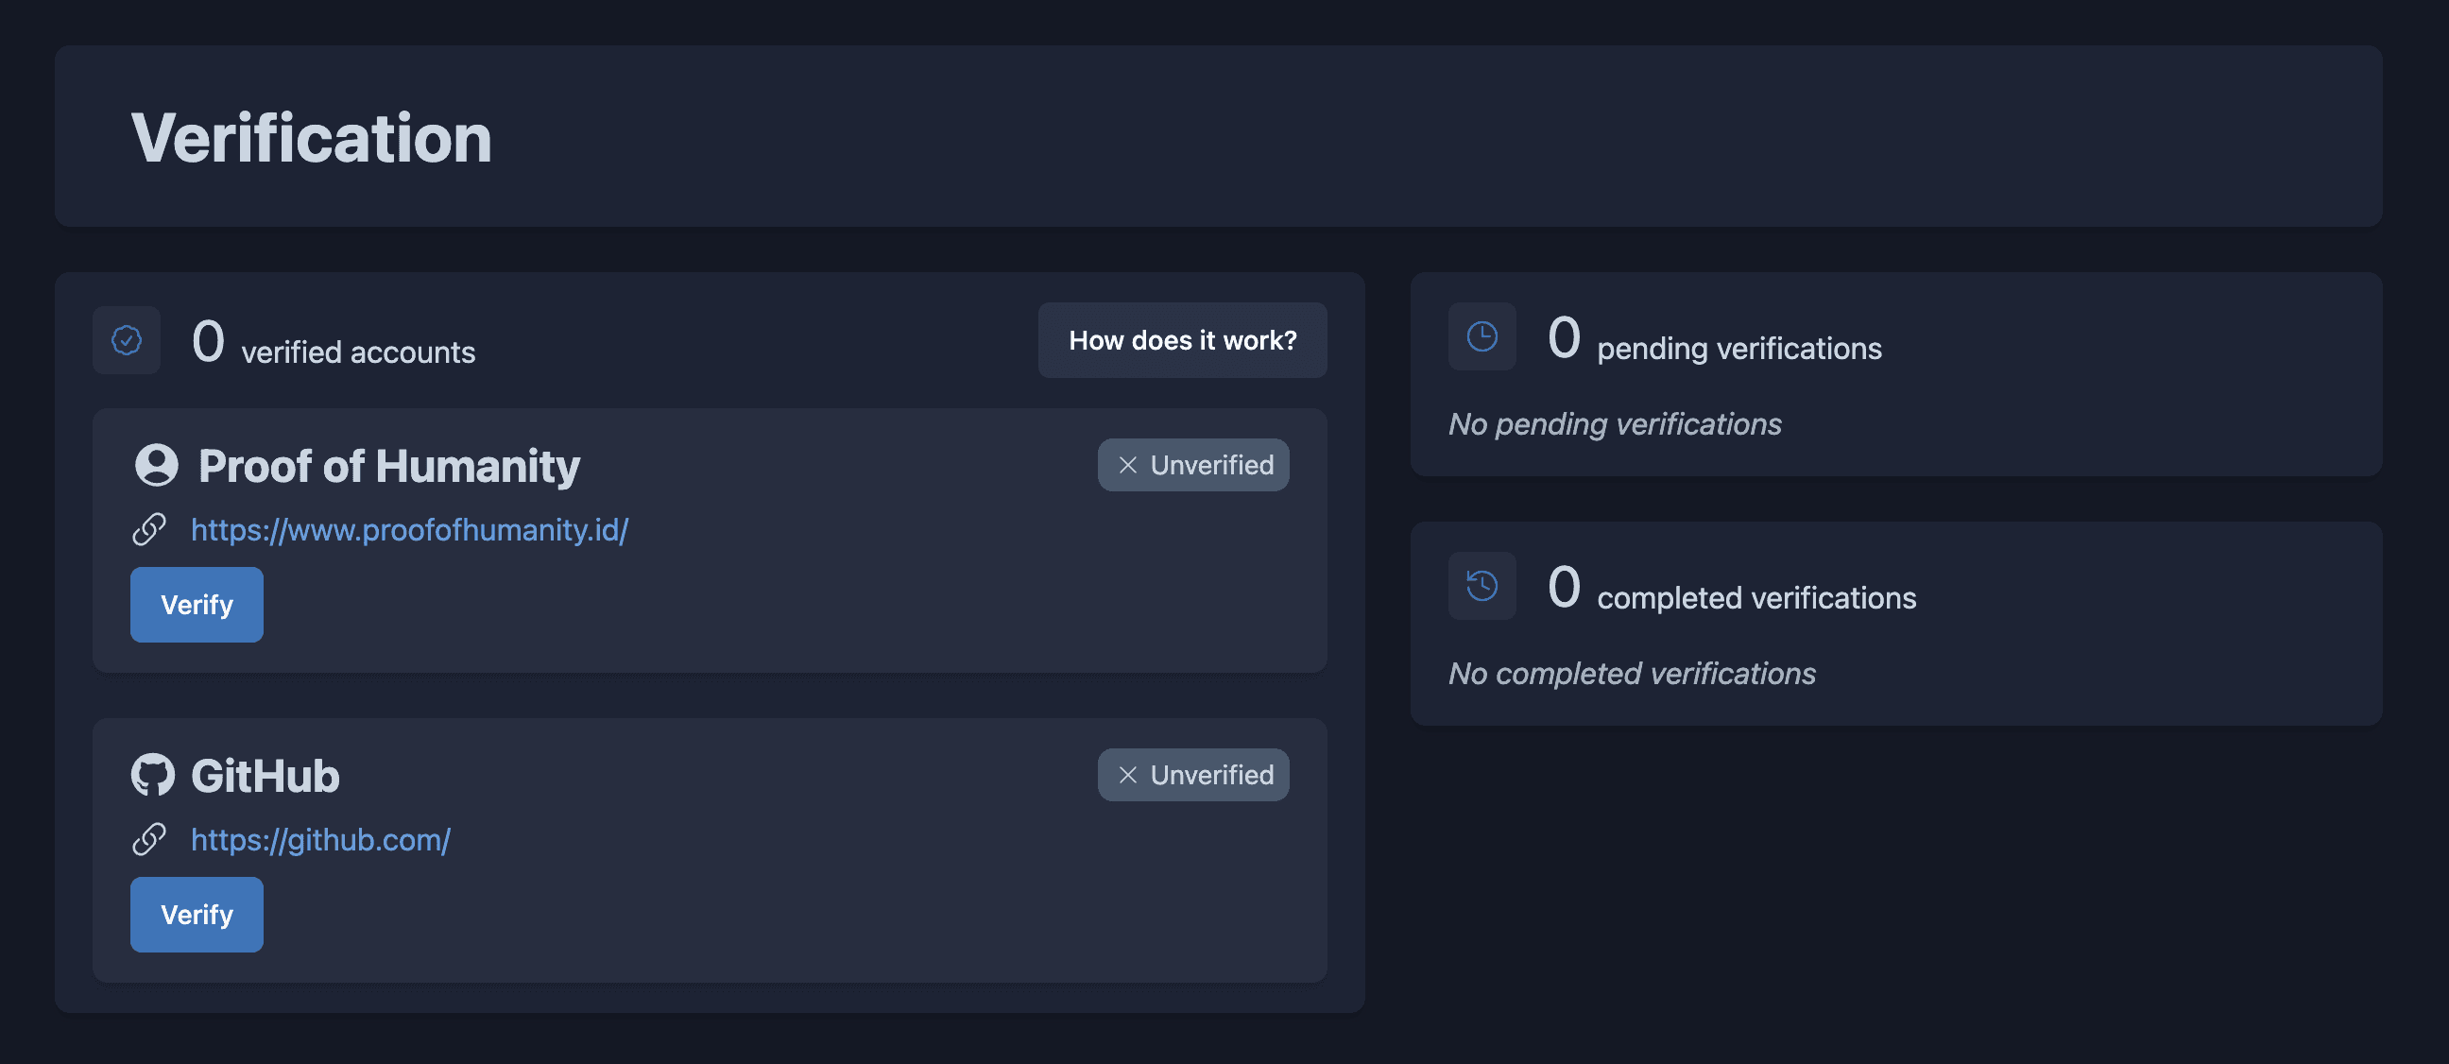Click the link icon beside github.com URL

pos(149,839)
